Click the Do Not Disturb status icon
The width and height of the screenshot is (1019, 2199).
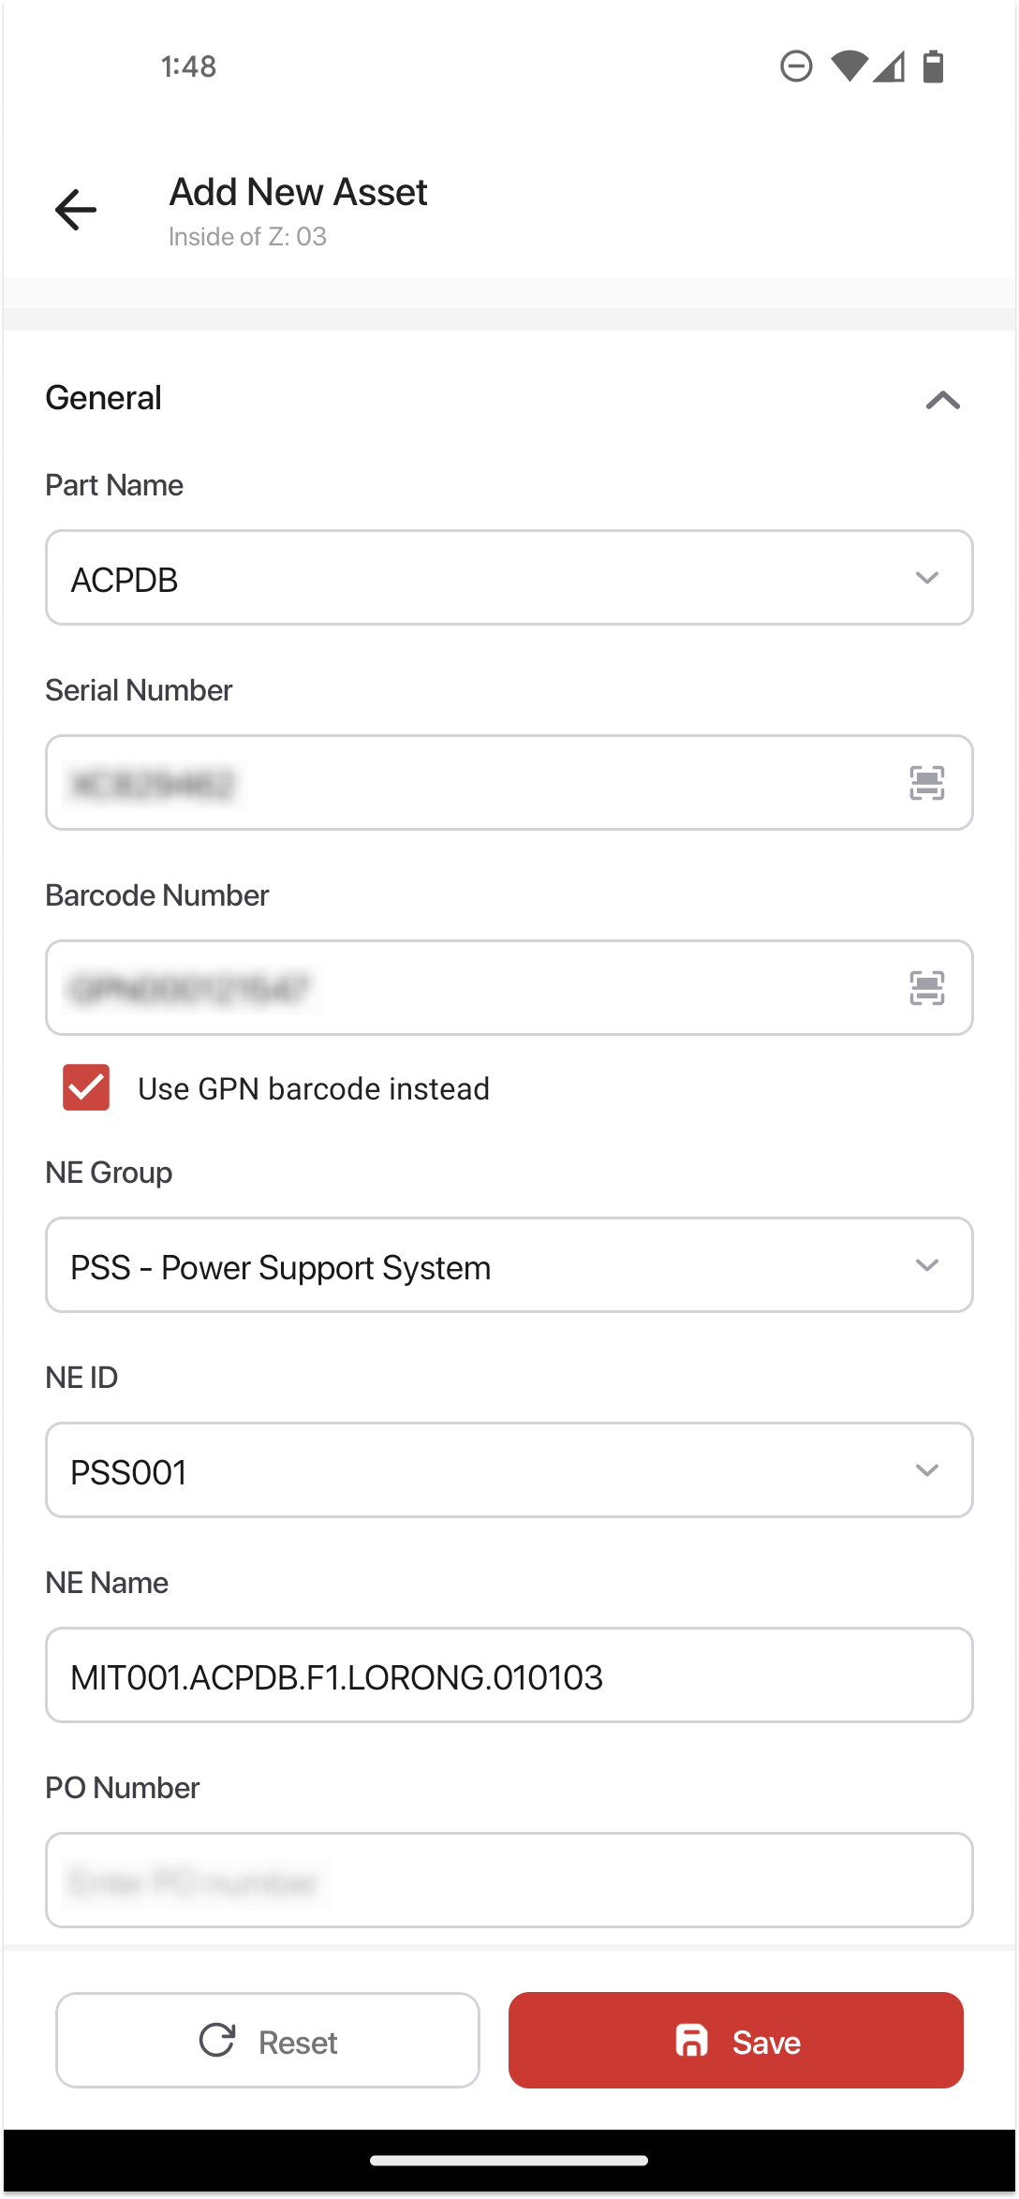click(x=796, y=66)
